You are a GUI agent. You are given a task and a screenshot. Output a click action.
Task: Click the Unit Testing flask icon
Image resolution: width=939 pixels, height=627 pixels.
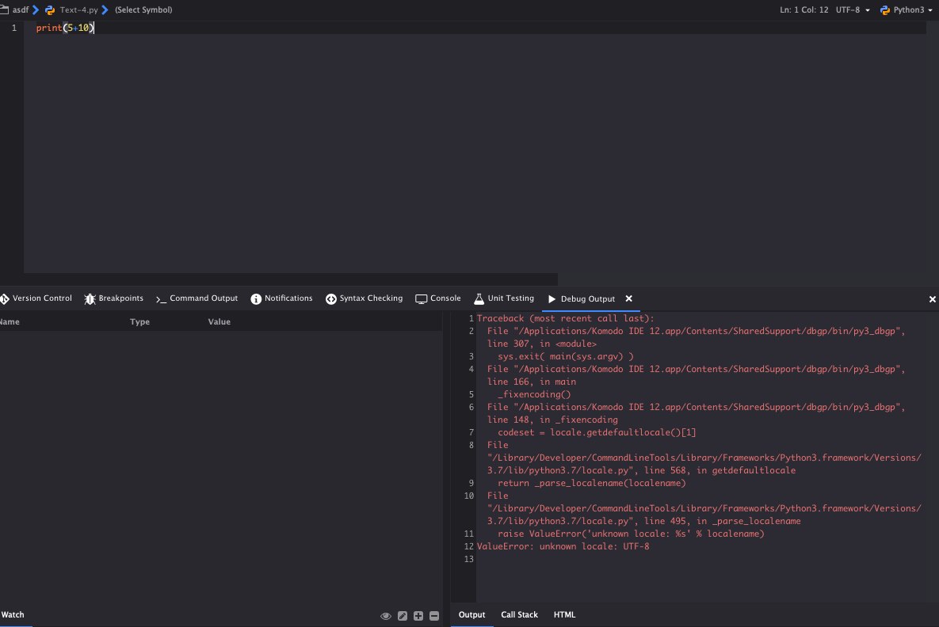click(x=479, y=298)
